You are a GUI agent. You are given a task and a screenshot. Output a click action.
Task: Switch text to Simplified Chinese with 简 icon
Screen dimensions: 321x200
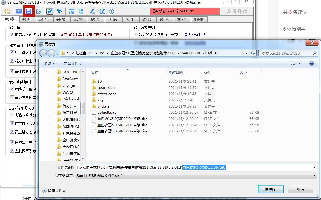coord(50,11)
